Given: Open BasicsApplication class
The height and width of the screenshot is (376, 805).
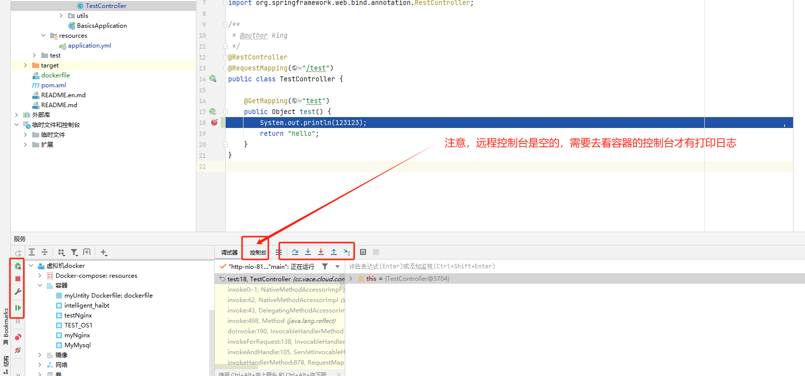Looking at the screenshot, I should 102,25.
